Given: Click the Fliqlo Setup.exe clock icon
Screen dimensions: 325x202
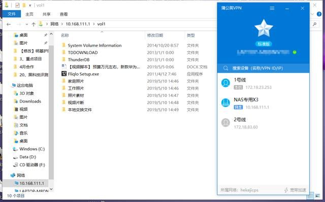Looking at the screenshot, I should pos(64,74).
